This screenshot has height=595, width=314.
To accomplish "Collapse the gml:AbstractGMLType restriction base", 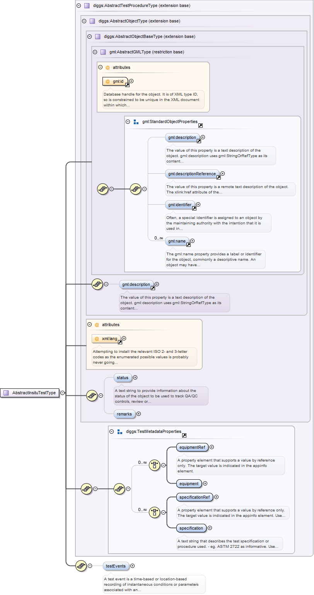I will click(x=95, y=52).
